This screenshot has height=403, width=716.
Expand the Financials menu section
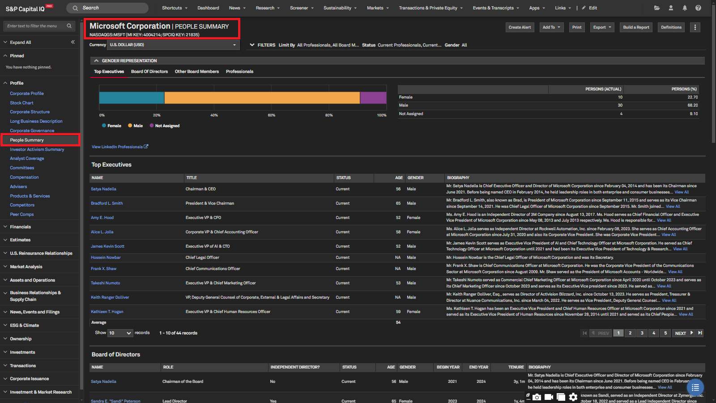tap(21, 227)
